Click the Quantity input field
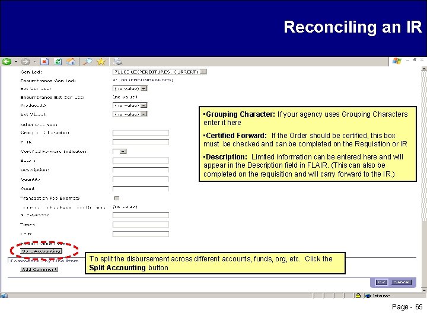 (x=141, y=180)
